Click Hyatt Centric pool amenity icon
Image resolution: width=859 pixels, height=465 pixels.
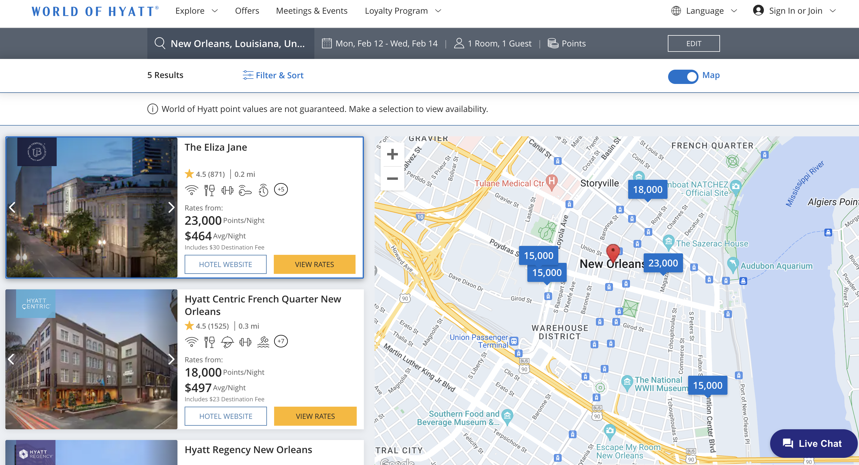coord(263,342)
